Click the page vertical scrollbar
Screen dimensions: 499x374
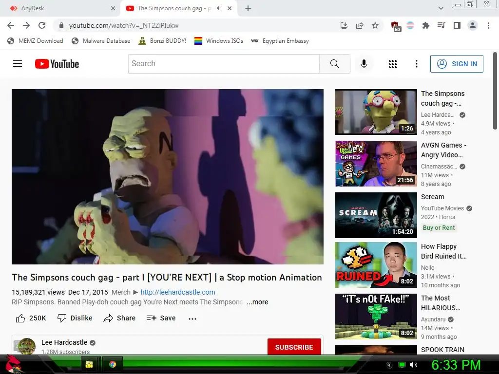tap(495, 91)
